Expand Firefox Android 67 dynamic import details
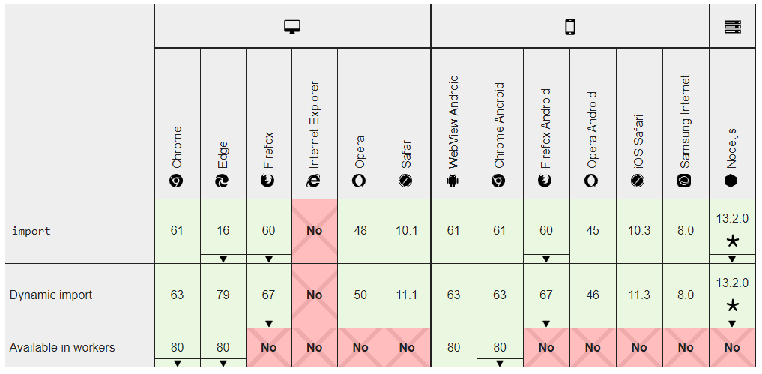 pos(545,324)
